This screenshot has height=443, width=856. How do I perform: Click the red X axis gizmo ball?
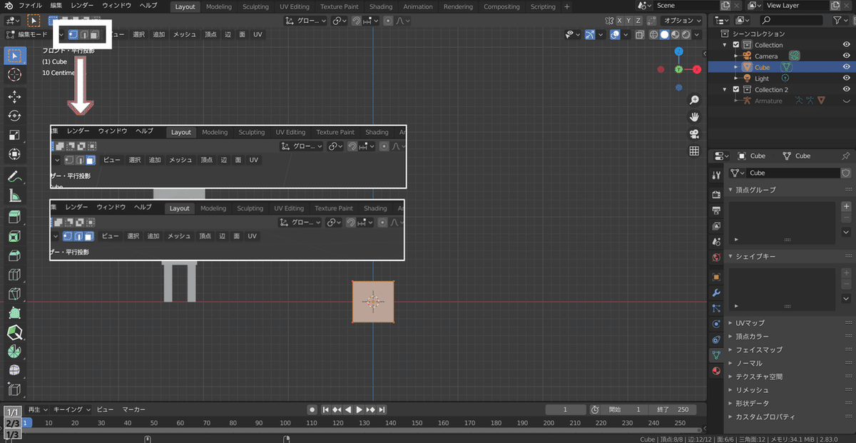click(697, 69)
